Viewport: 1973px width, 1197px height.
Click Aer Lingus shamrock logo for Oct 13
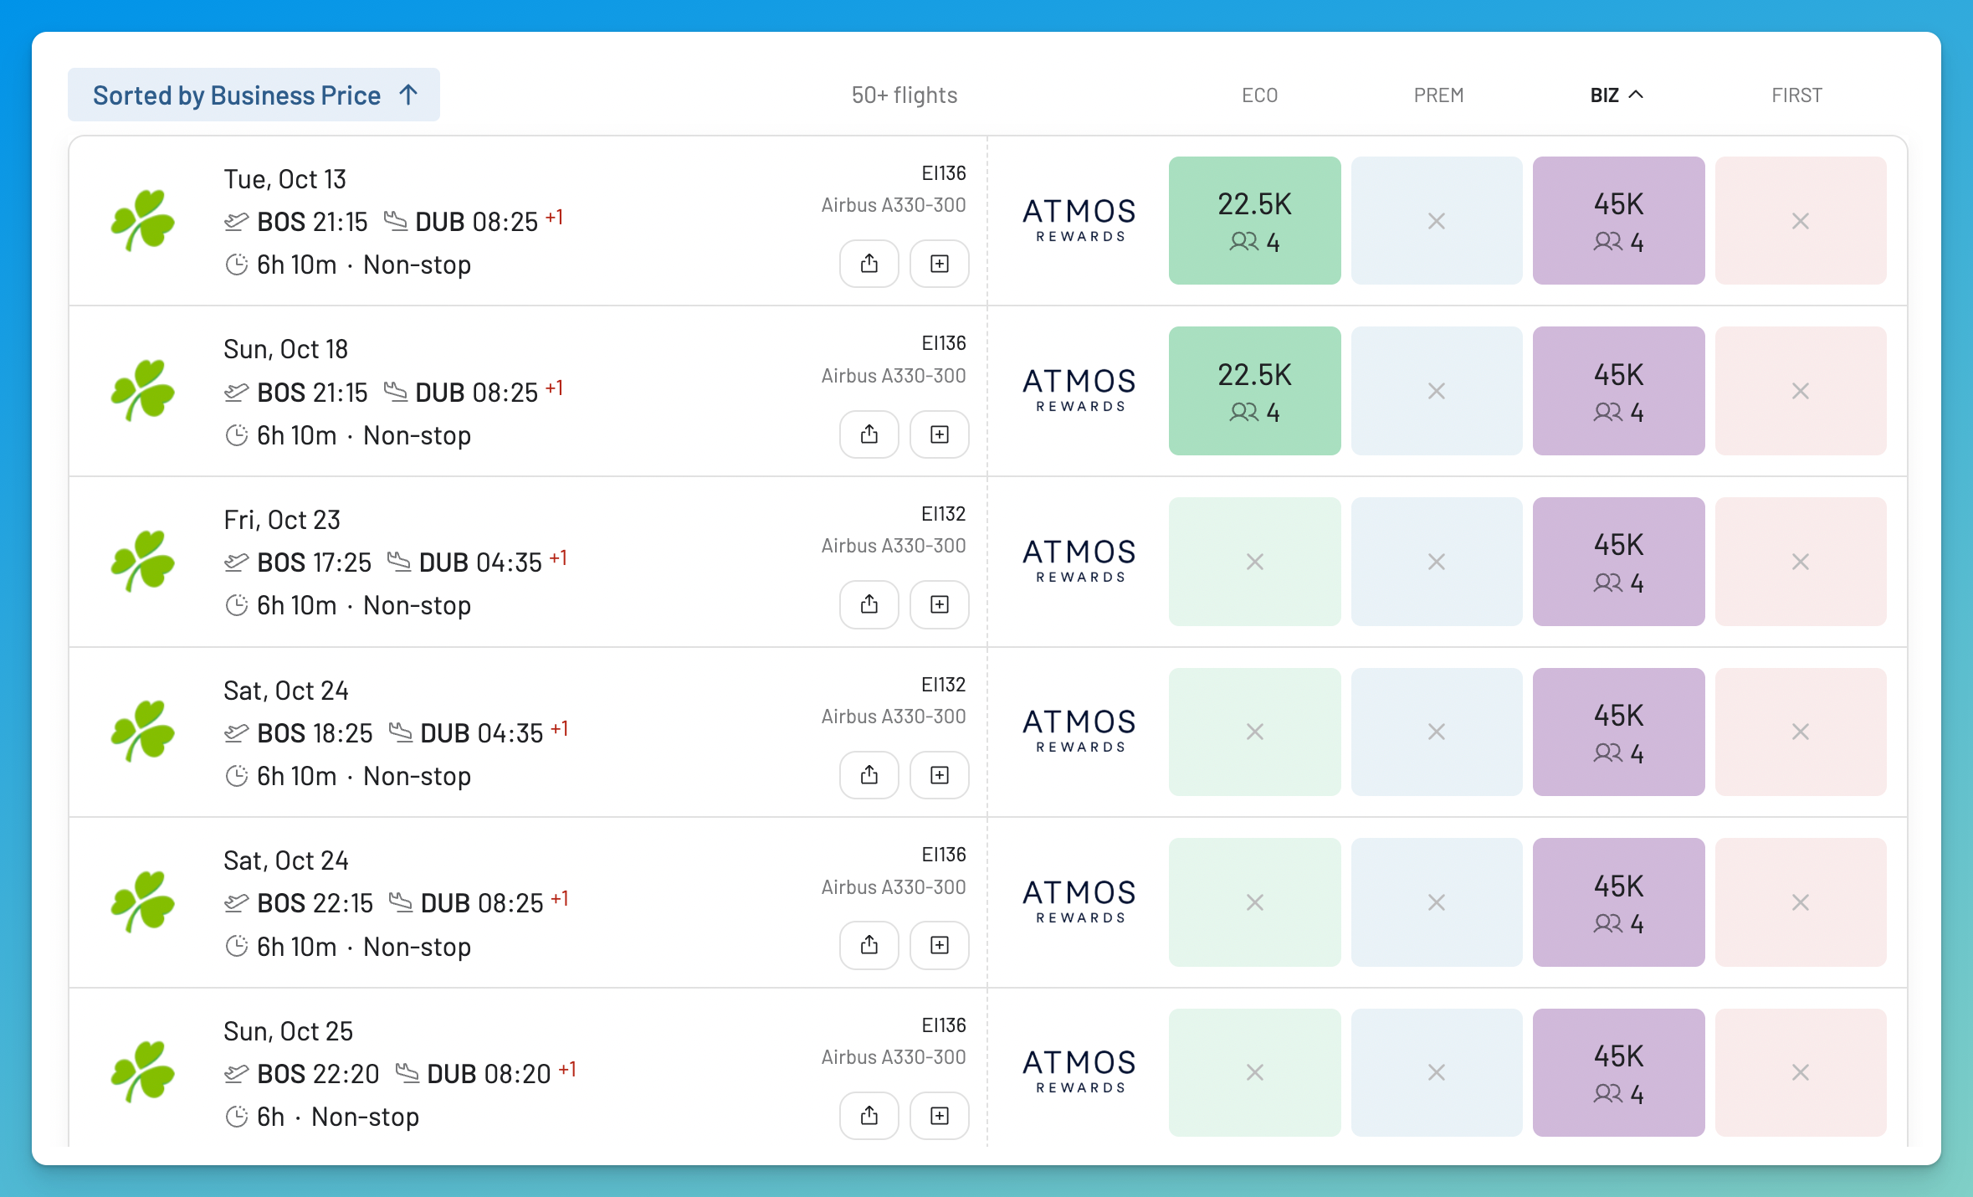(x=142, y=220)
